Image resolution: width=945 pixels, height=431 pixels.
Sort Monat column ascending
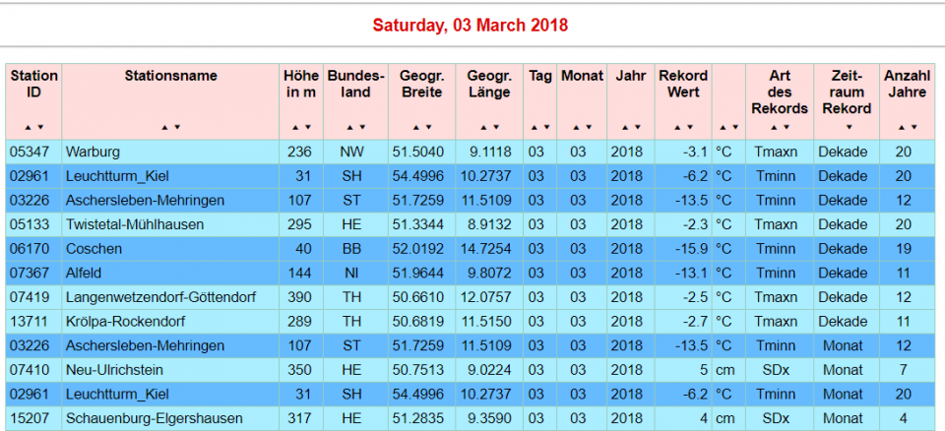click(576, 127)
